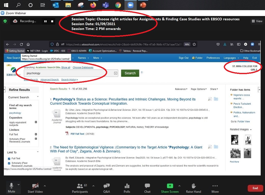Screen dimensions: 265x195
Task: Click the green Search button
Action: point(130,73)
